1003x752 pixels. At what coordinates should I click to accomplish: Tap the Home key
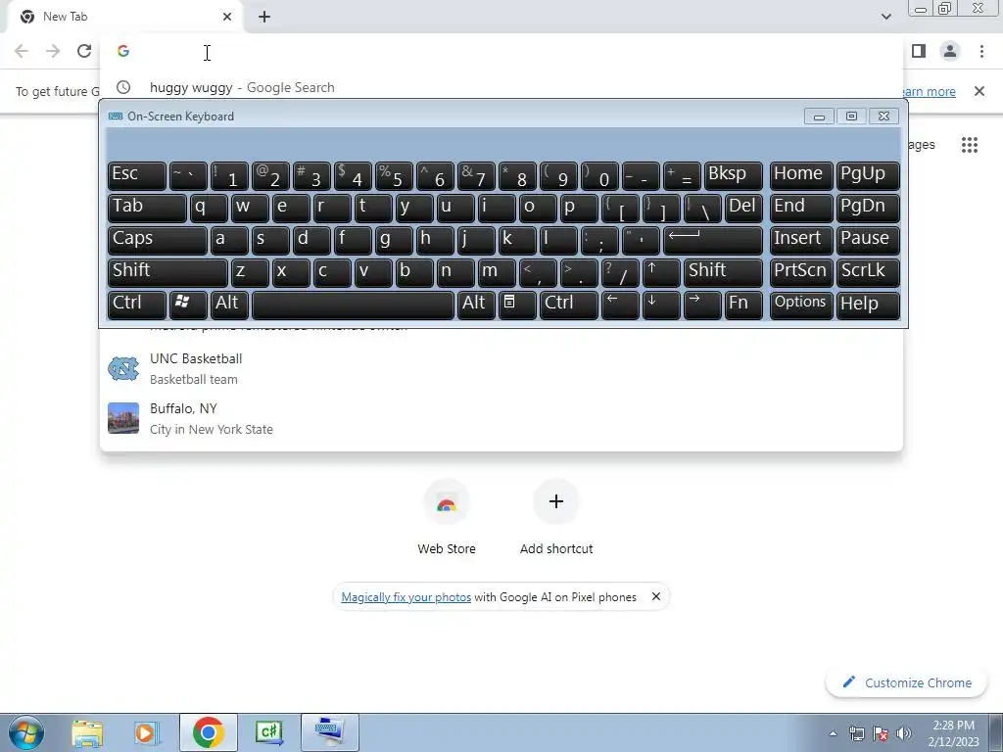[801, 176]
